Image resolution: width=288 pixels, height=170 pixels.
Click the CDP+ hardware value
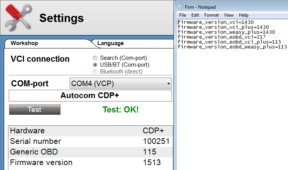coord(153,131)
